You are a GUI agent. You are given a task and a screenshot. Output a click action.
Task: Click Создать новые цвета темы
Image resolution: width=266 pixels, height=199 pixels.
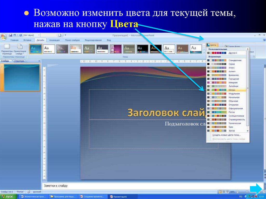[226, 135]
